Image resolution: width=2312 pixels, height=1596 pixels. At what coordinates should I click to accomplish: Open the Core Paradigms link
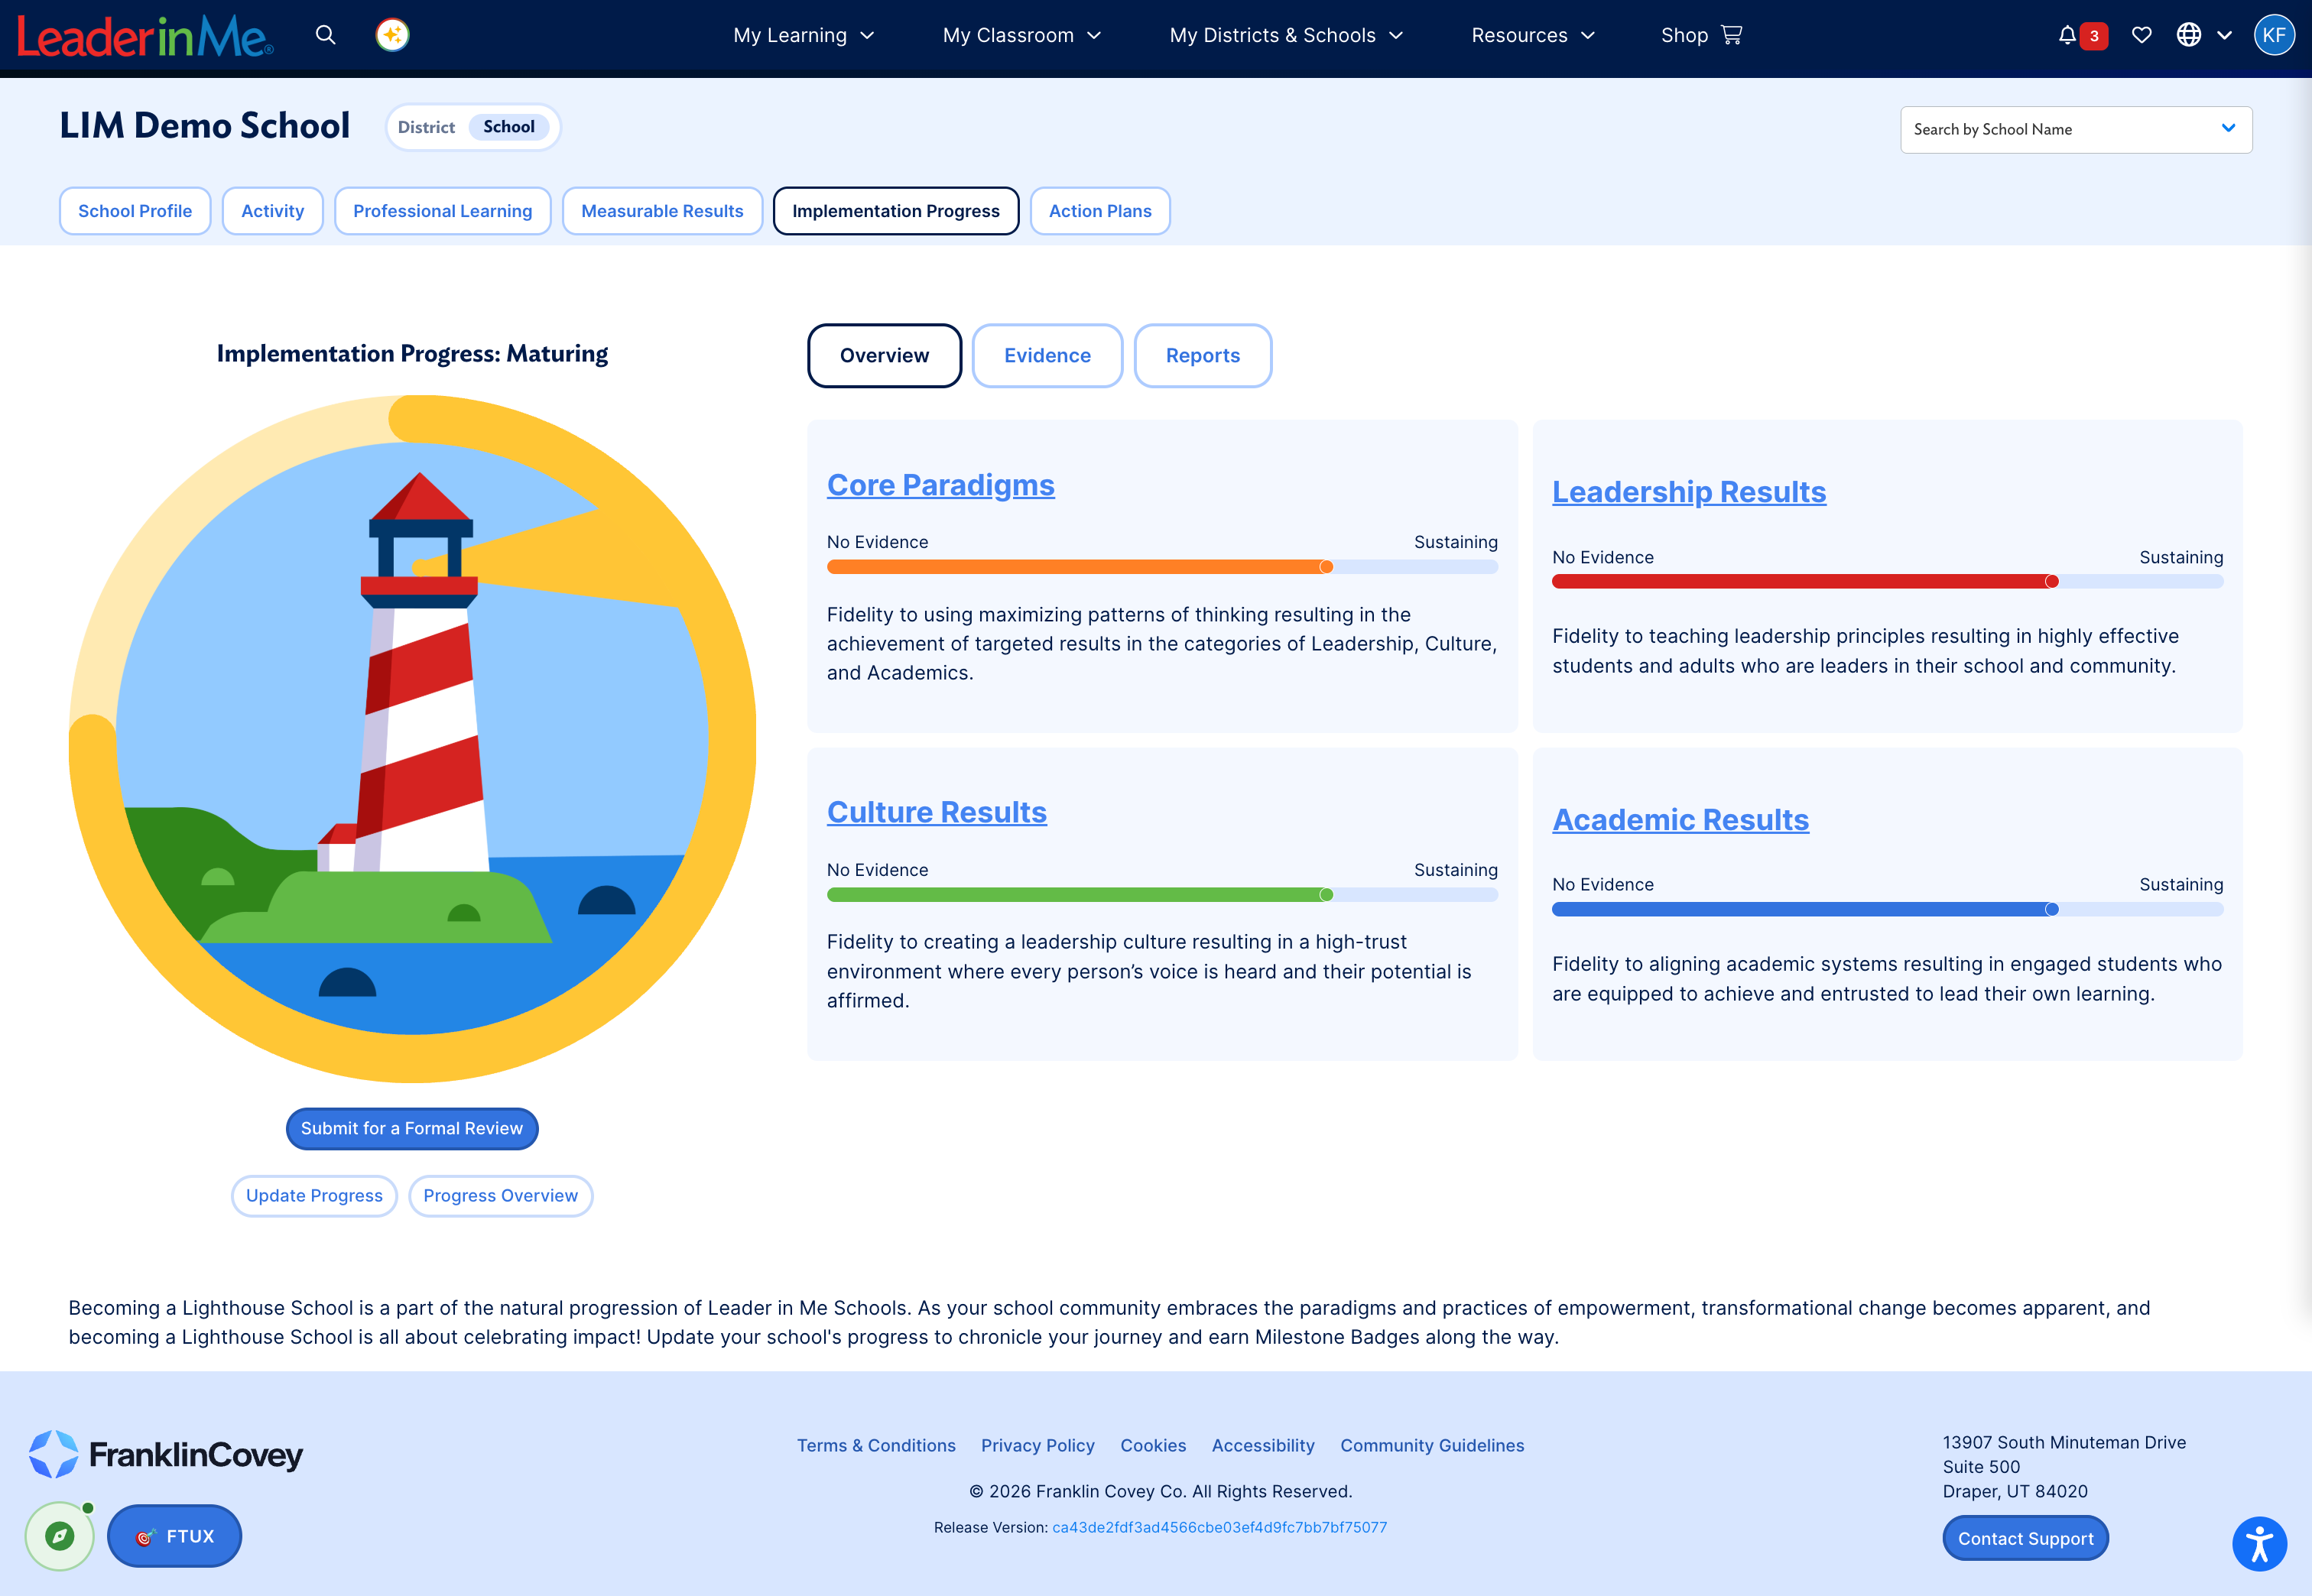pyautogui.click(x=940, y=485)
